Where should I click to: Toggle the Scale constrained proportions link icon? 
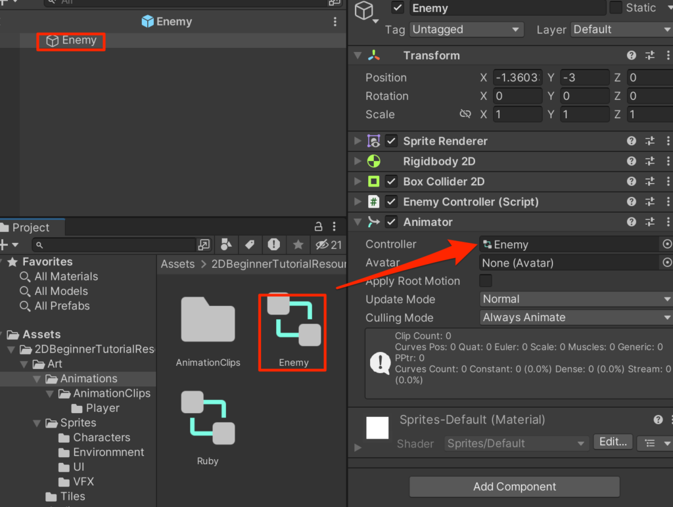(x=465, y=114)
